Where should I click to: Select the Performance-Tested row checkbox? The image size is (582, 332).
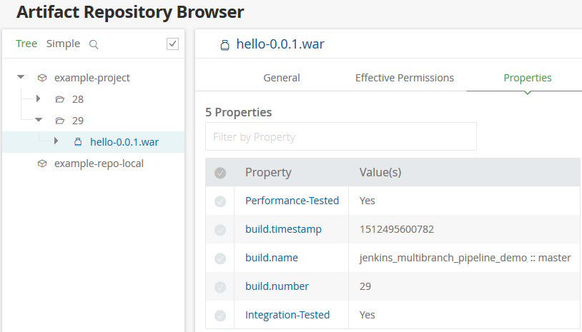click(220, 201)
